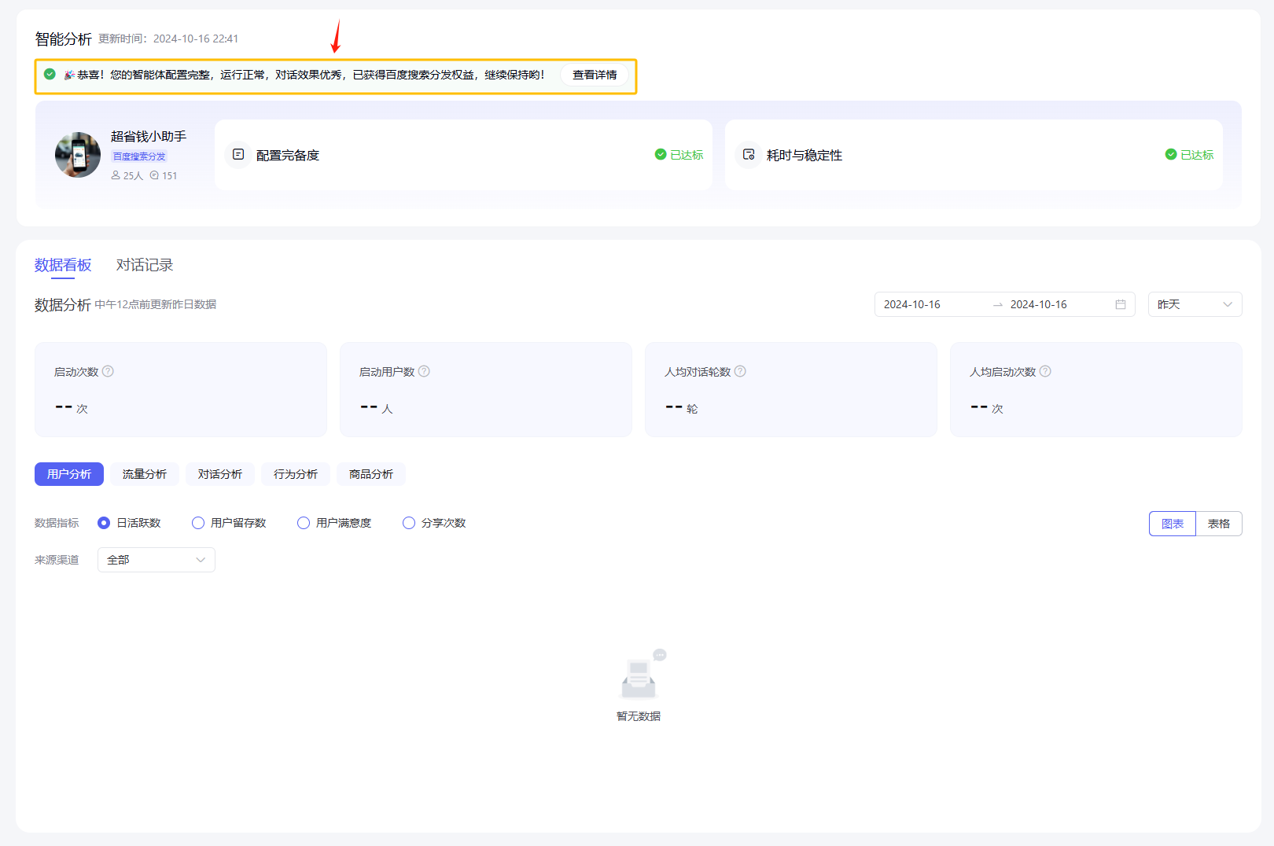This screenshot has width=1274, height=846.
Task: Click help icon beside 人均对话轮数
Action: (x=740, y=371)
